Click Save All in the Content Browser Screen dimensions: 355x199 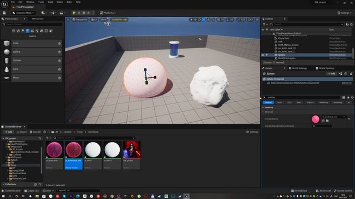pos(35,132)
